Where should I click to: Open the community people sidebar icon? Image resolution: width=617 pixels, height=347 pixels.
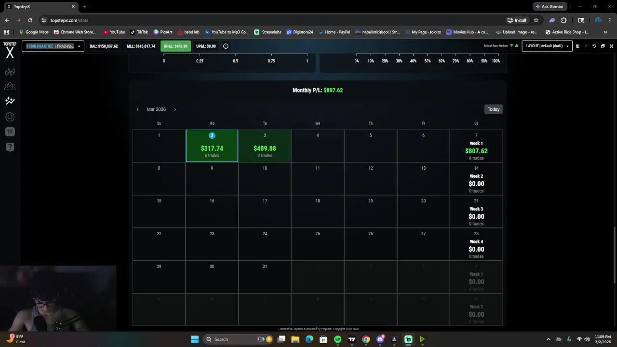[10, 86]
